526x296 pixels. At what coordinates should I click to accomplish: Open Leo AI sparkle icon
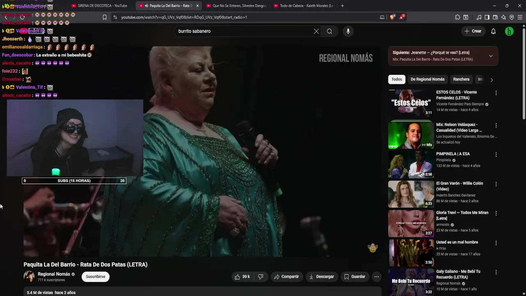[x=503, y=17]
